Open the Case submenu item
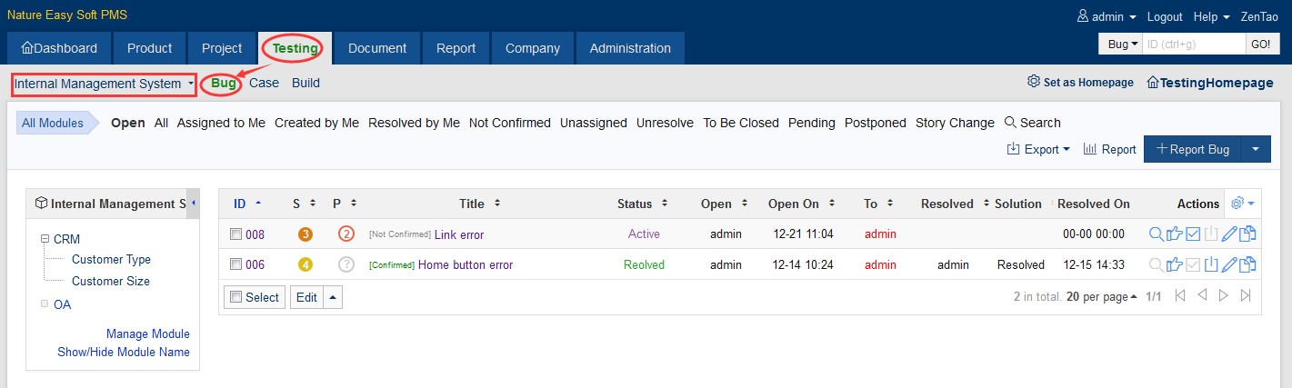The width and height of the screenshot is (1292, 388). [264, 83]
